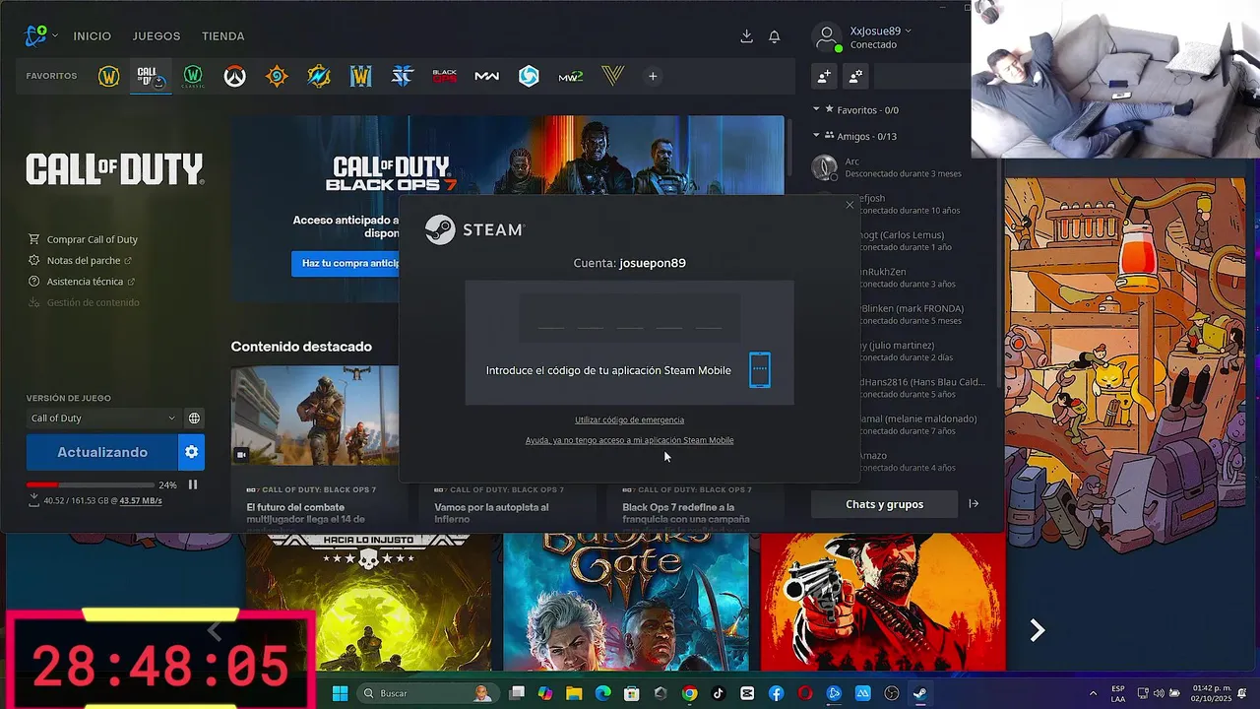The width and height of the screenshot is (1260, 709).
Task: Click next arrow in Steam store carousel
Action: pos(1037,630)
